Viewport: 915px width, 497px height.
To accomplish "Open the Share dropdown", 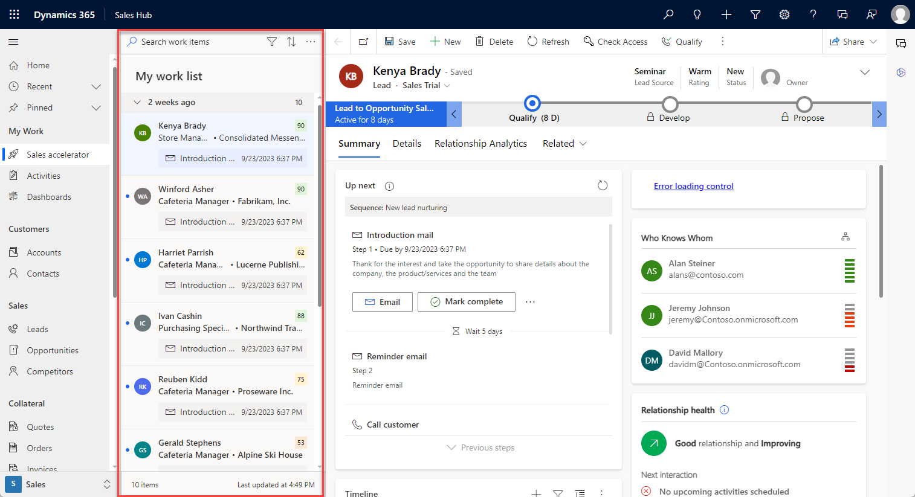I will tap(853, 42).
